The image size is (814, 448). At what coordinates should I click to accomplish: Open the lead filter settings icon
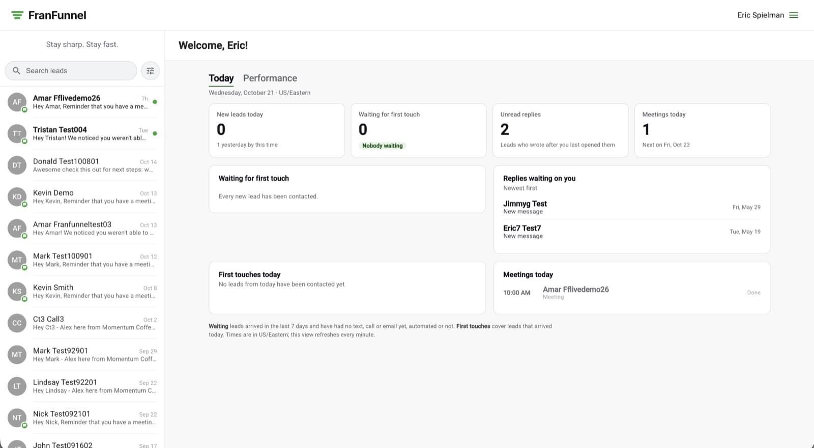(x=150, y=71)
